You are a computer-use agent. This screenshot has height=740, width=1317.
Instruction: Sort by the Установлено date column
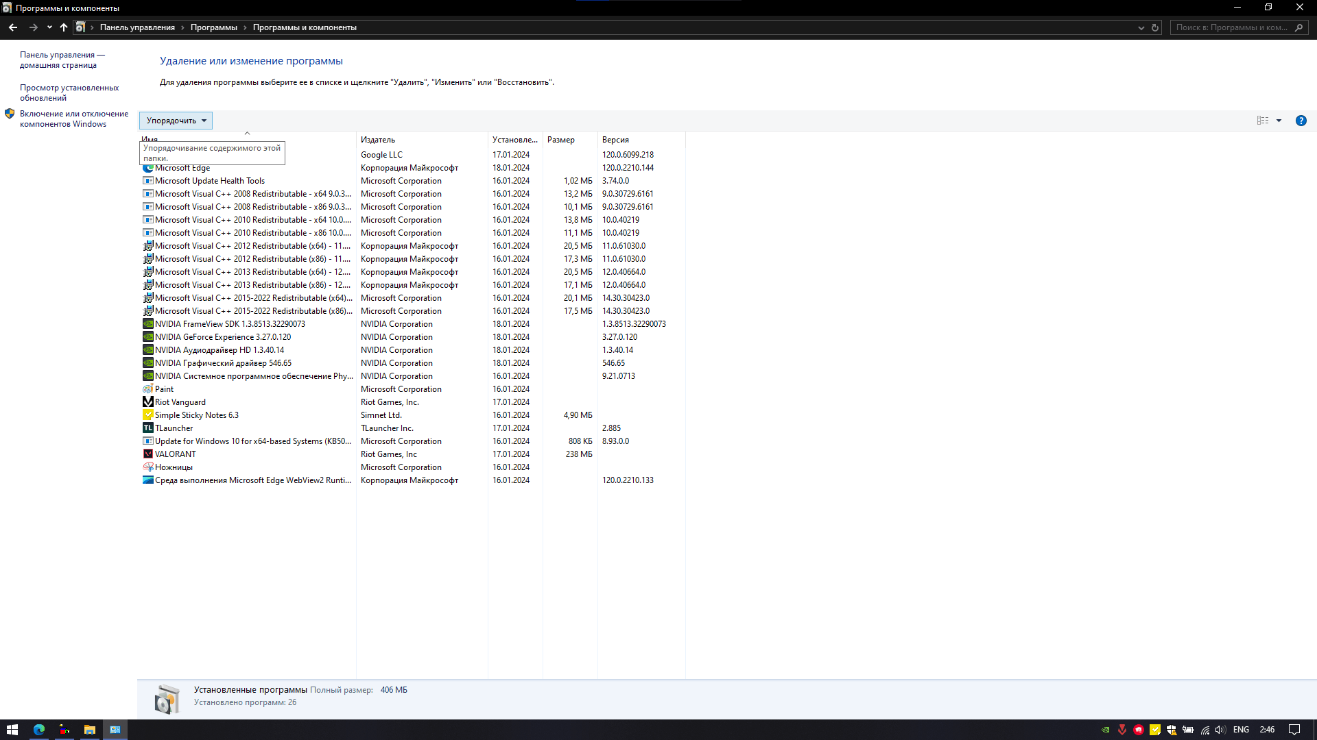tap(515, 140)
